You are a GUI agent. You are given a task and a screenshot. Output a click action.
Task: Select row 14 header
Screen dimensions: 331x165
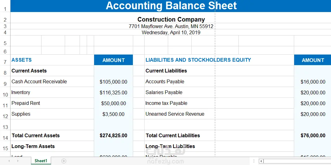pyautogui.click(x=5, y=136)
